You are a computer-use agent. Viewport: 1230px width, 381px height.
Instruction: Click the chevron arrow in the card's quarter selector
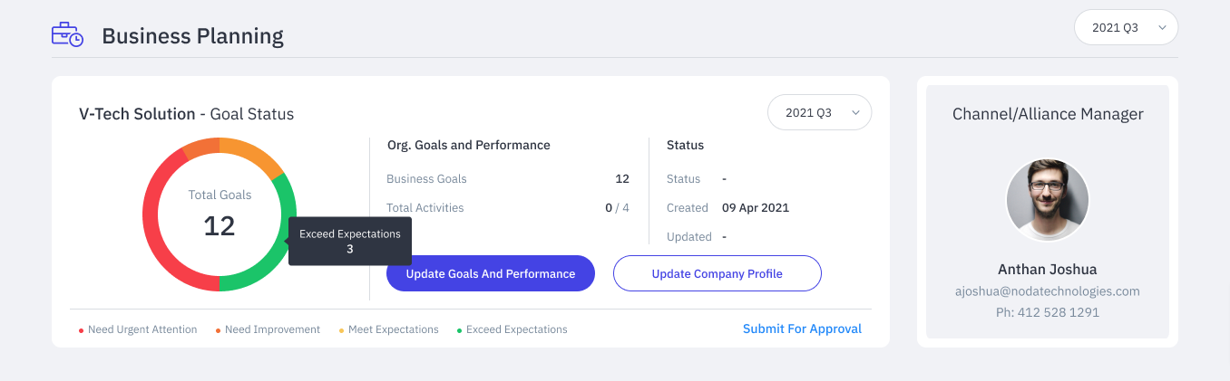pos(854,113)
